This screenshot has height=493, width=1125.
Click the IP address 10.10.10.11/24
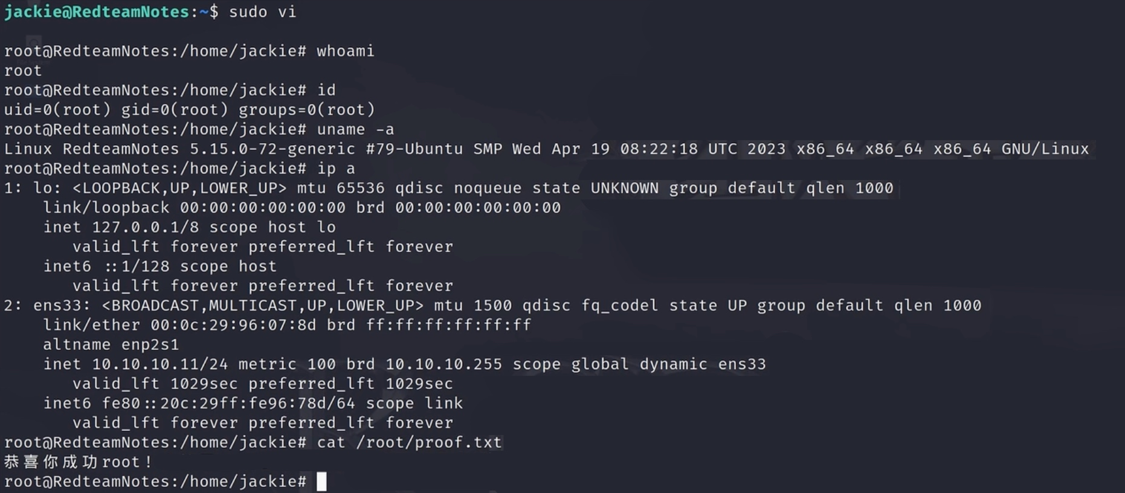(160, 364)
